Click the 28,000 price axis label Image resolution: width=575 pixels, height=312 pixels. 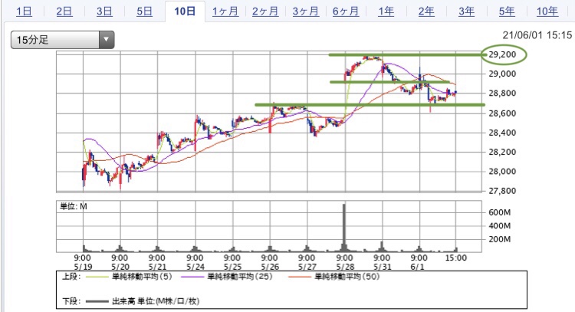(x=502, y=171)
